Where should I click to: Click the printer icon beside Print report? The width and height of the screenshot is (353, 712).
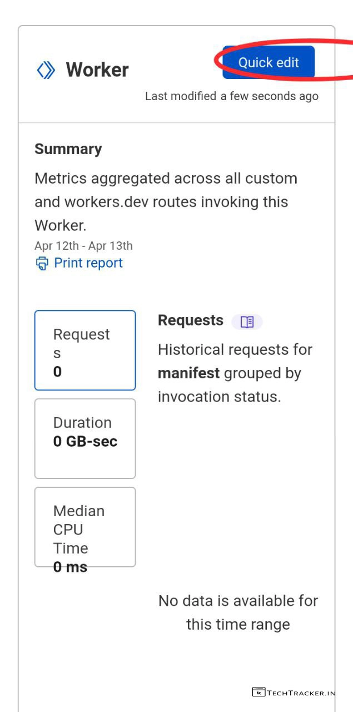(42, 263)
